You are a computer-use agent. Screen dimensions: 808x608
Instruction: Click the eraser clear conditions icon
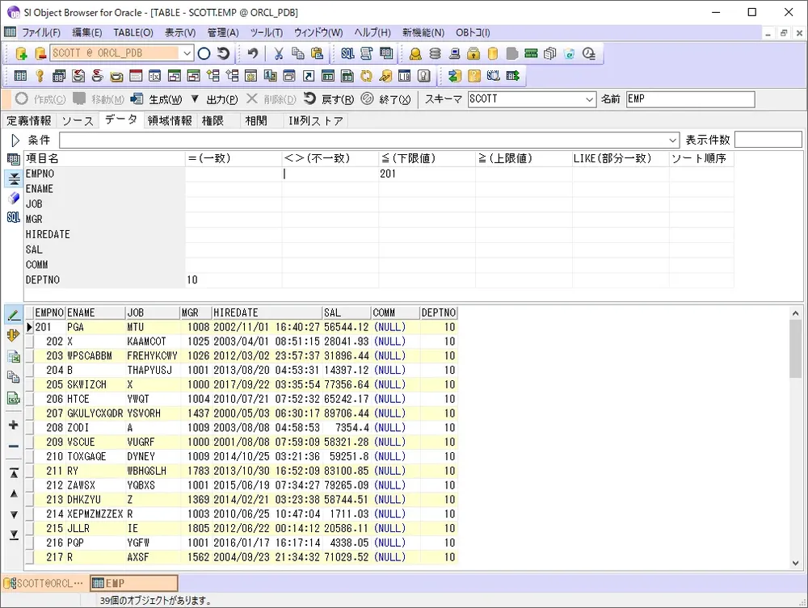(14, 198)
